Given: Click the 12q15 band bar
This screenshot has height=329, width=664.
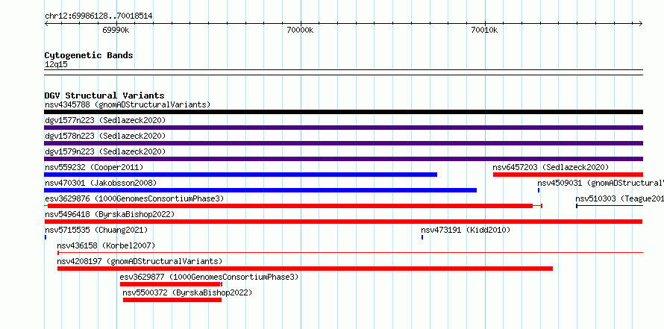Looking at the screenshot, I should (x=343, y=72).
